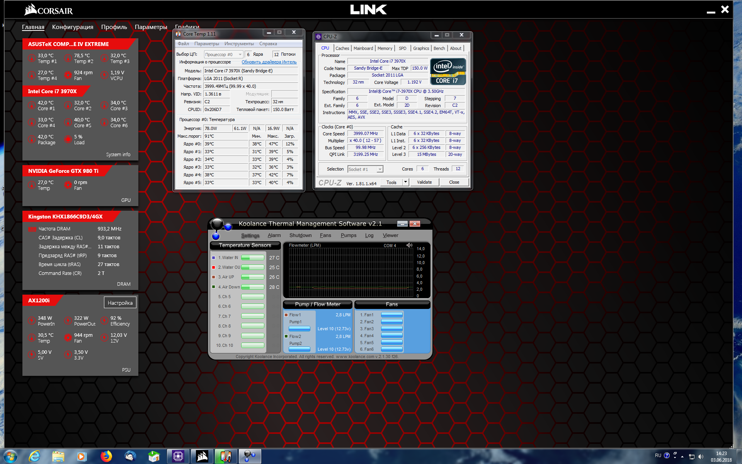
Task: Open Thunderbird mail from the taskbar
Action: 130,456
